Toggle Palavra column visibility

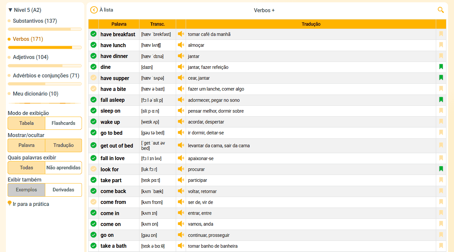pos(26,145)
